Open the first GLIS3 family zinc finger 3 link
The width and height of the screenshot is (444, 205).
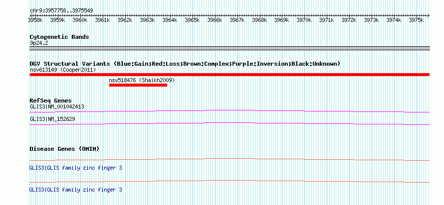click(x=76, y=168)
